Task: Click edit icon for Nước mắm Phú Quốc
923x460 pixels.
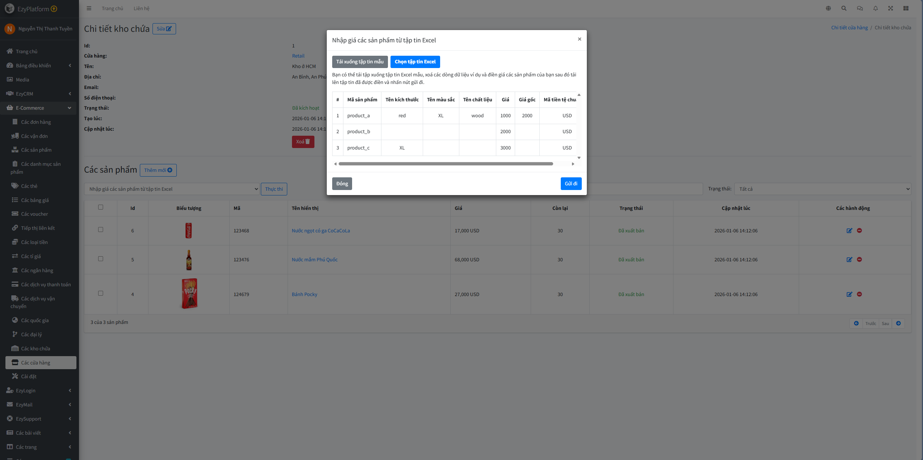Action: pyautogui.click(x=849, y=259)
